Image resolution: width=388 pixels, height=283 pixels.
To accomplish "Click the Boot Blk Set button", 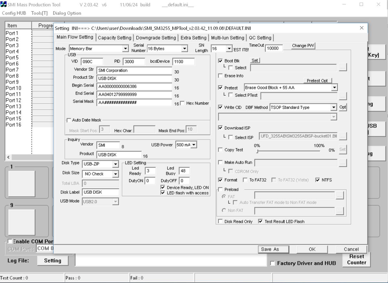I will 255,60.
